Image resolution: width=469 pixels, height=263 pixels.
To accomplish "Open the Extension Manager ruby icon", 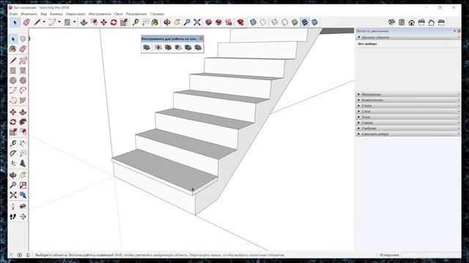I will [x=240, y=23].
